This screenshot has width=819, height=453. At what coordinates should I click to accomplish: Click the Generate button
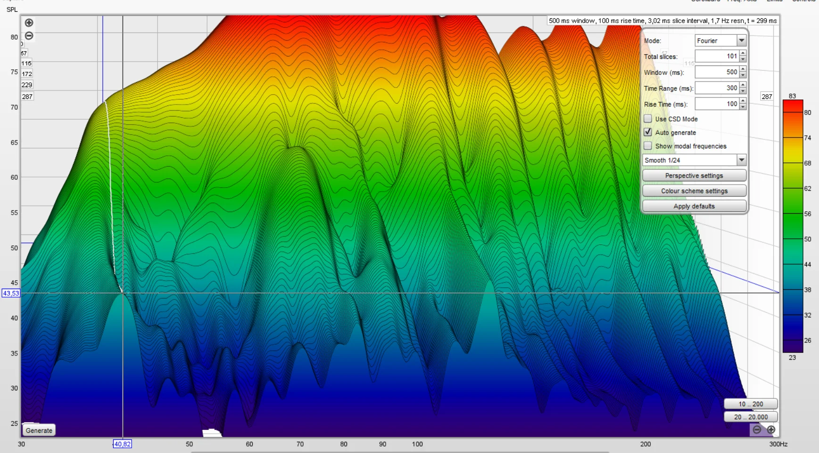(x=39, y=430)
